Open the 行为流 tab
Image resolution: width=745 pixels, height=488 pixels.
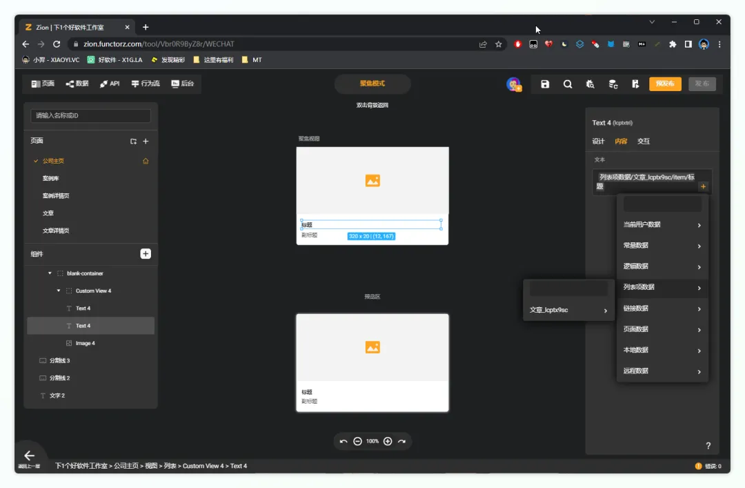pos(146,84)
